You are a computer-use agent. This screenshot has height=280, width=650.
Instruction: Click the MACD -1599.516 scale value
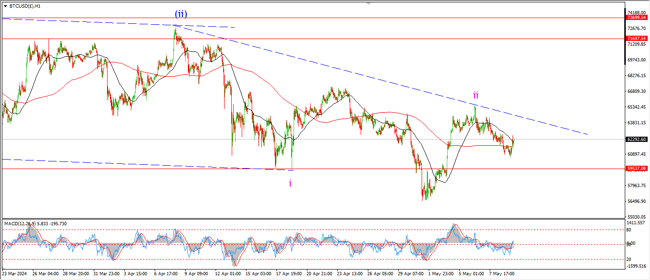[636, 266]
